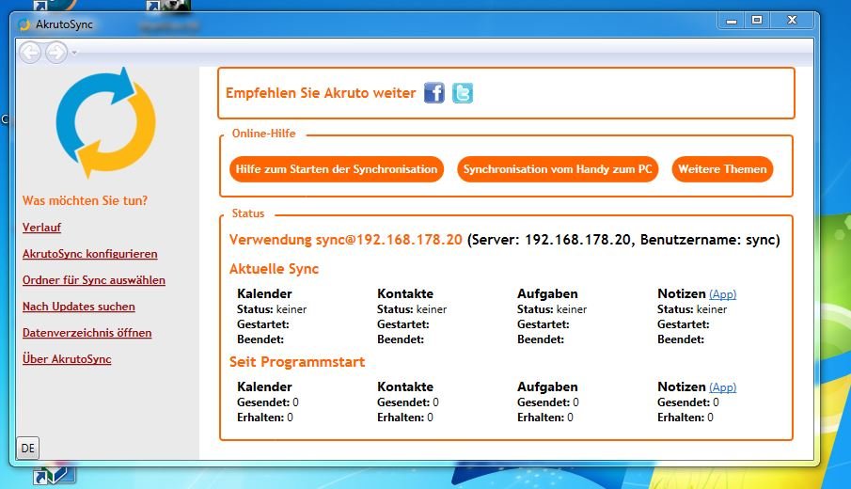Image resolution: width=851 pixels, height=489 pixels.
Task: Open AkrutoSync konfigurieren link
Action: click(x=90, y=254)
